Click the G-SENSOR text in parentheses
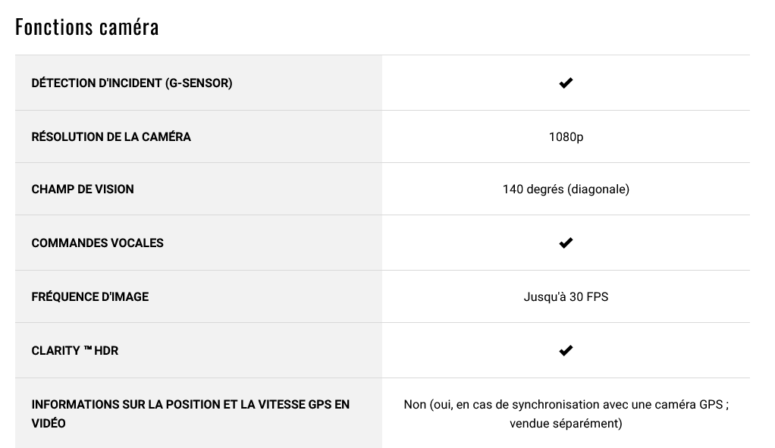This screenshot has width=775, height=448. click(x=199, y=83)
